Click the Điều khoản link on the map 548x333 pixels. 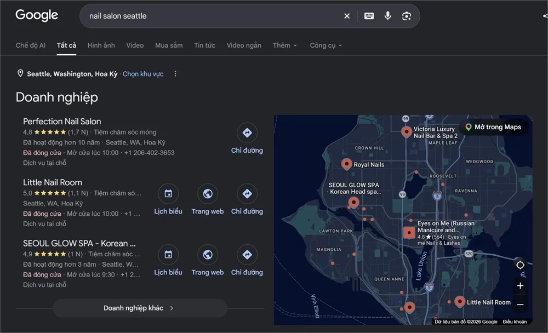point(515,321)
